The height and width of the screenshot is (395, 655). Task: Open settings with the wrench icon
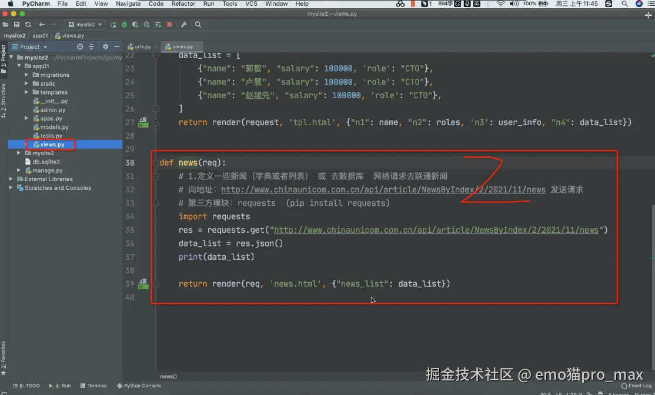[x=184, y=25]
